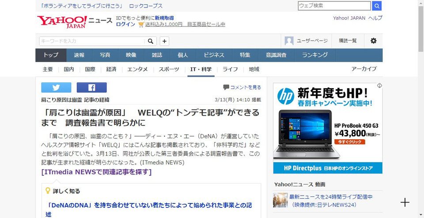The height and width of the screenshot is (218, 424).
Task: Click the HP logo in the advertisement
Action: point(286,96)
